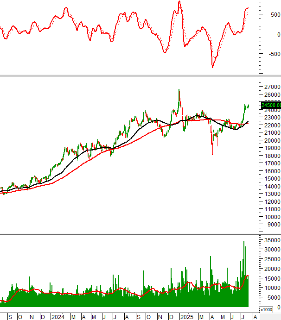Click the D month label before 2024

coord(43,317)
